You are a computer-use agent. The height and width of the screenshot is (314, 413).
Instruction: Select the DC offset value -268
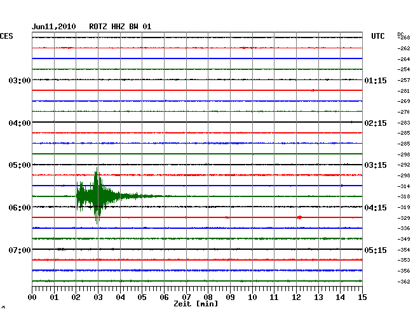pyautogui.click(x=405, y=38)
